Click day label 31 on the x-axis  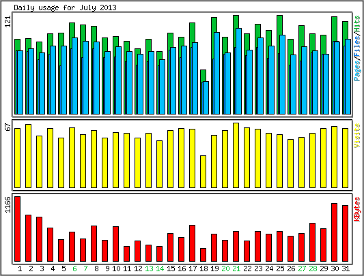(346, 269)
